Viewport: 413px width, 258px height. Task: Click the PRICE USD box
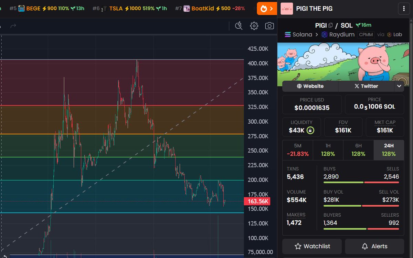(x=312, y=104)
